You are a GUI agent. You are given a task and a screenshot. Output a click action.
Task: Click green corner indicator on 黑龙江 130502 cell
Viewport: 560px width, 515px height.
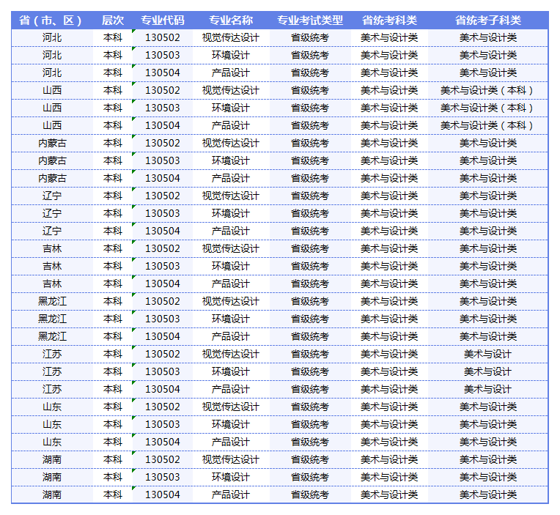(134, 296)
